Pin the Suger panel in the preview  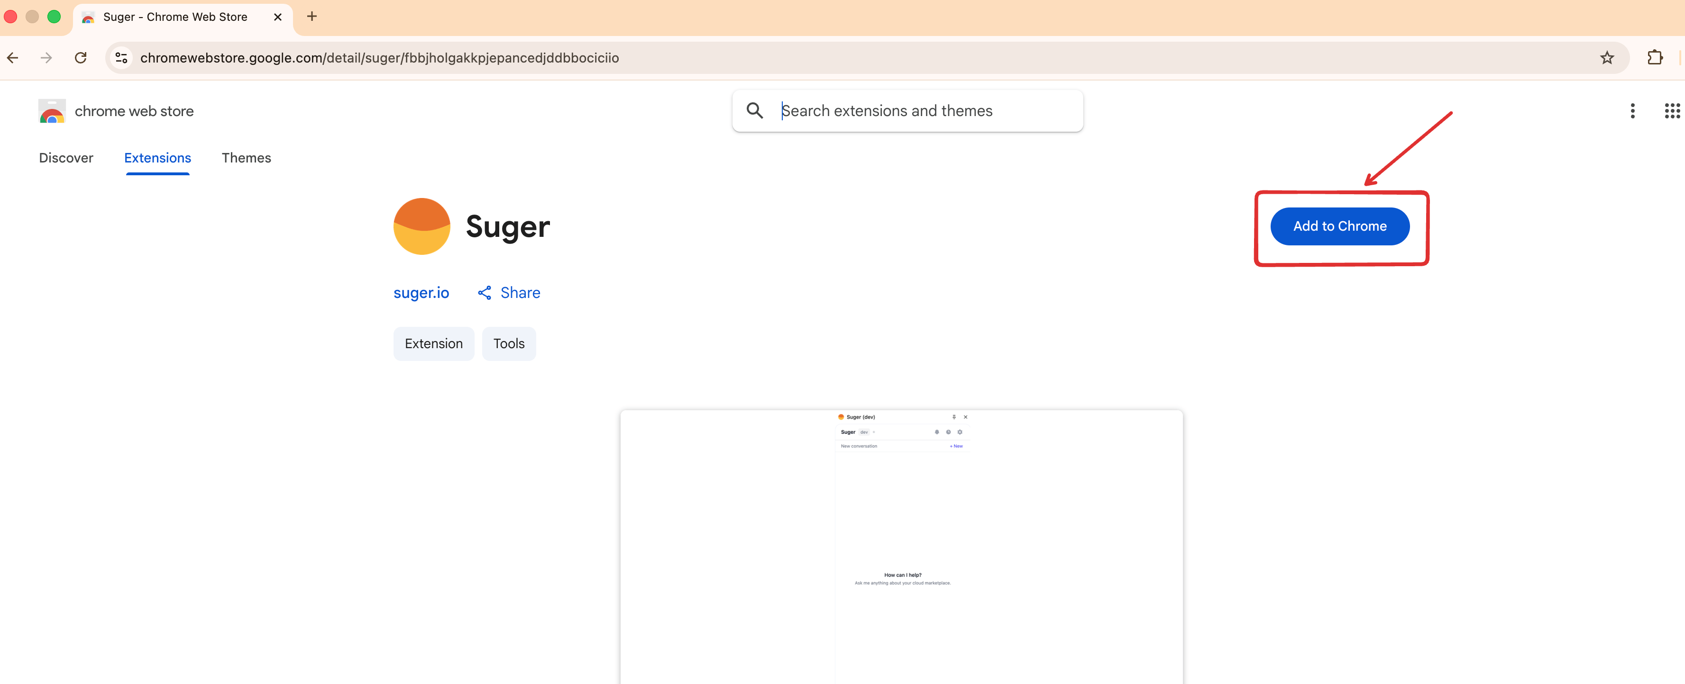click(x=954, y=417)
